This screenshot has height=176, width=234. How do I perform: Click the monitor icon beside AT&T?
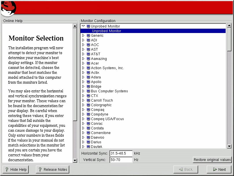(x=88, y=54)
